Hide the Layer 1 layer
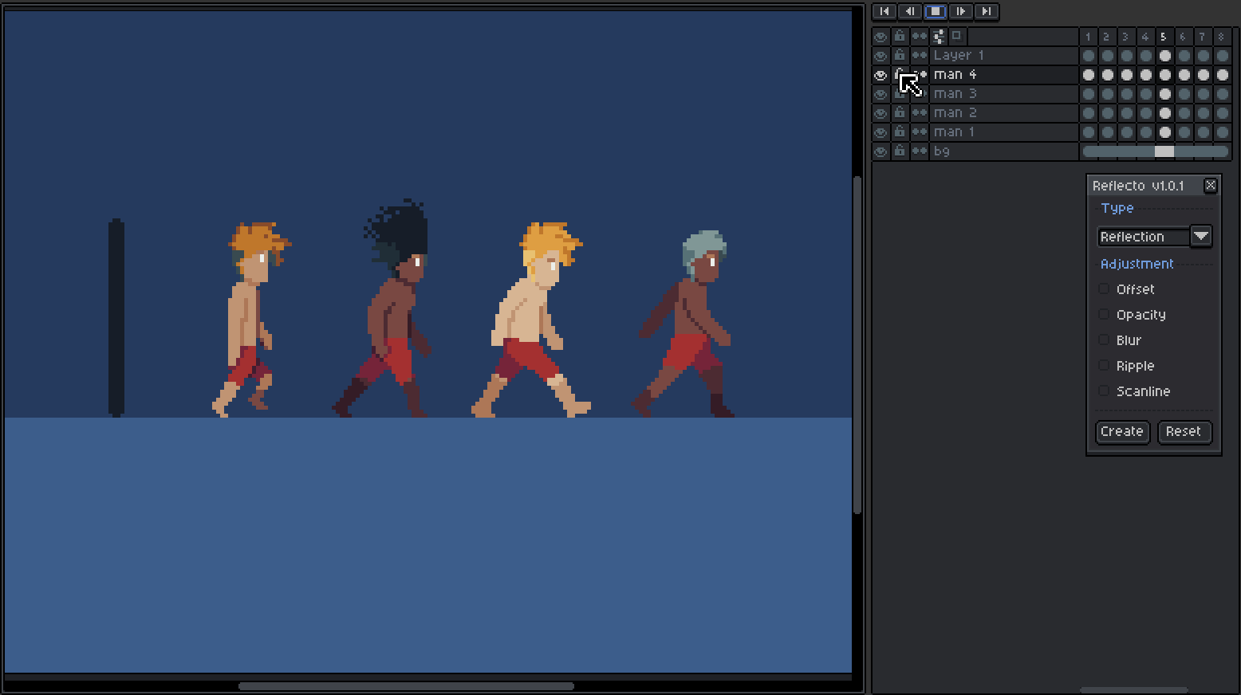Viewport: 1241px width, 695px height. pyautogui.click(x=881, y=56)
